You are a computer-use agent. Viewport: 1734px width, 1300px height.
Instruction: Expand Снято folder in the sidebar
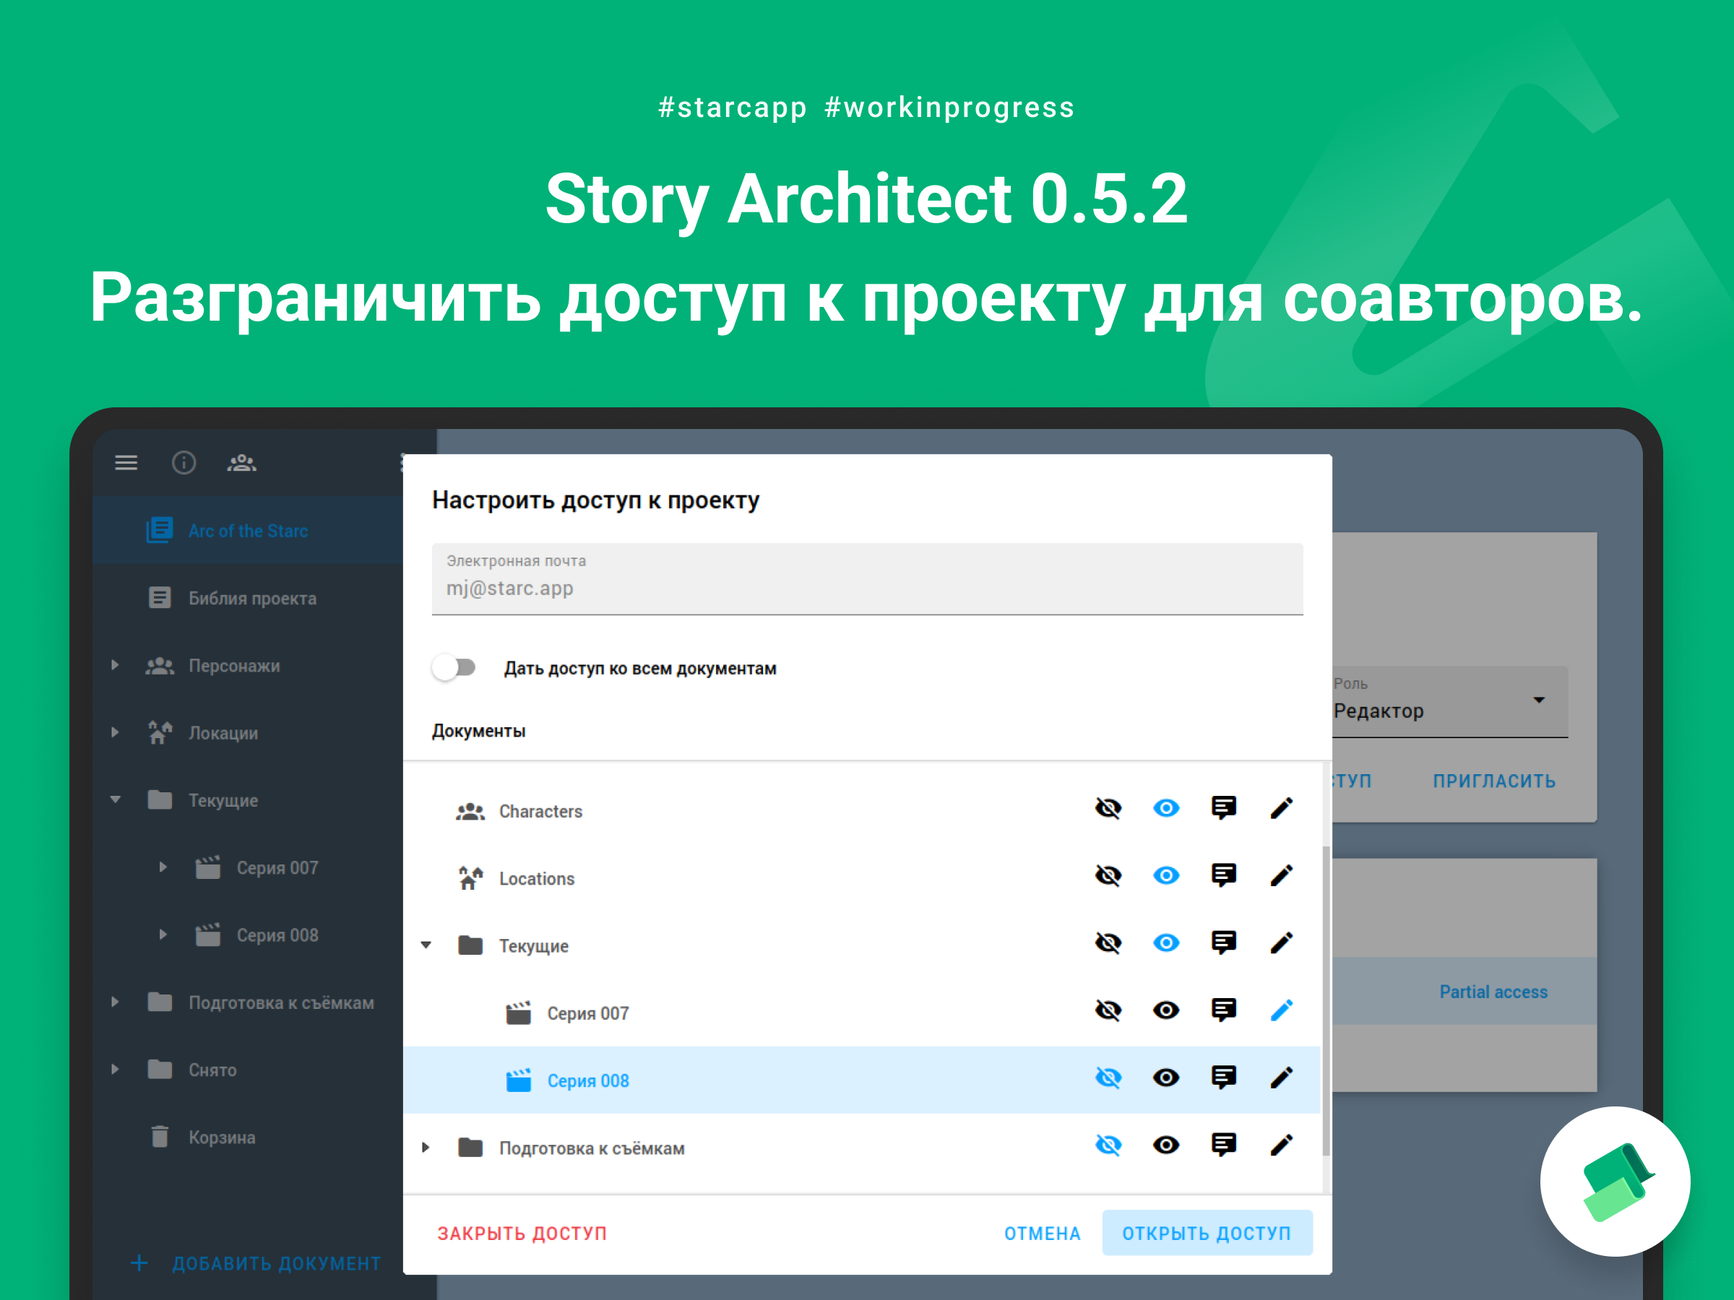pyautogui.click(x=115, y=1070)
